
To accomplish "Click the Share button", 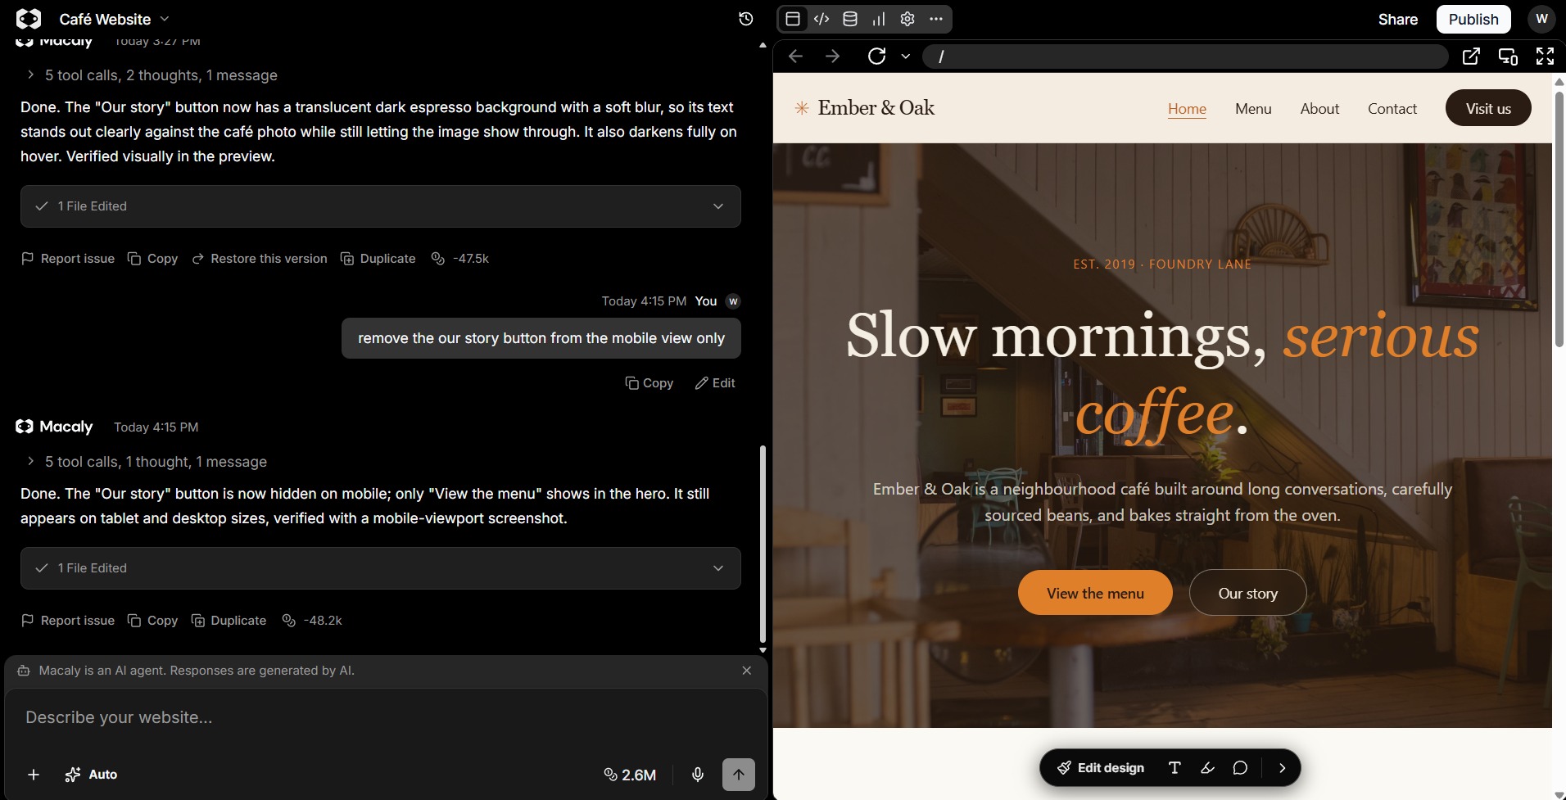I will (1397, 19).
